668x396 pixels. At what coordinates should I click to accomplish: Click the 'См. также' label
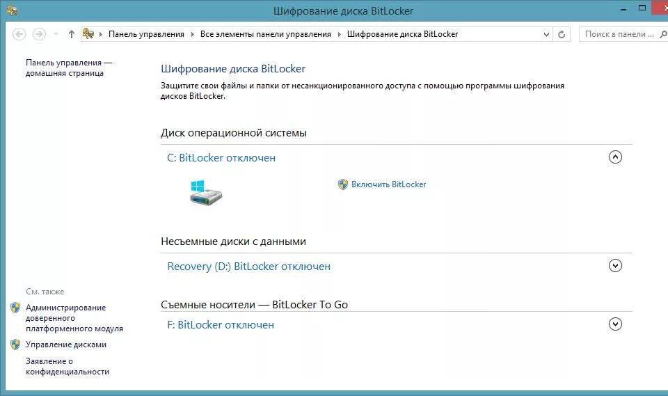[x=45, y=292]
